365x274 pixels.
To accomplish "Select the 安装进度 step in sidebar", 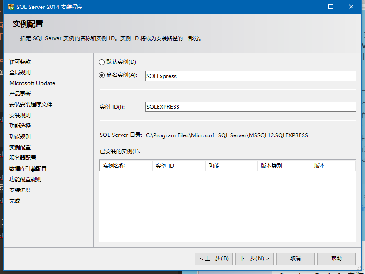I will (20, 190).
